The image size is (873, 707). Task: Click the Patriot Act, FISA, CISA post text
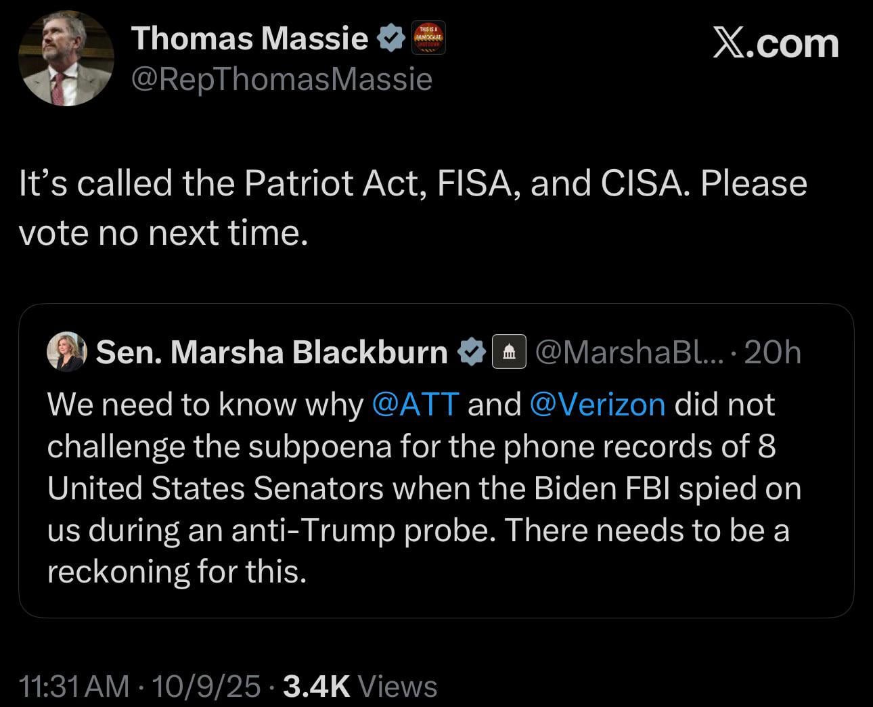pyautogui.click(x=413, y=208)
